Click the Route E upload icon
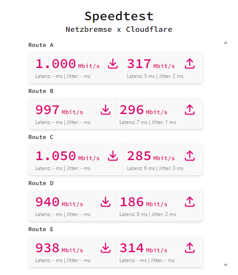Viewport: 238px width, 275px height. tap(189, 247)
